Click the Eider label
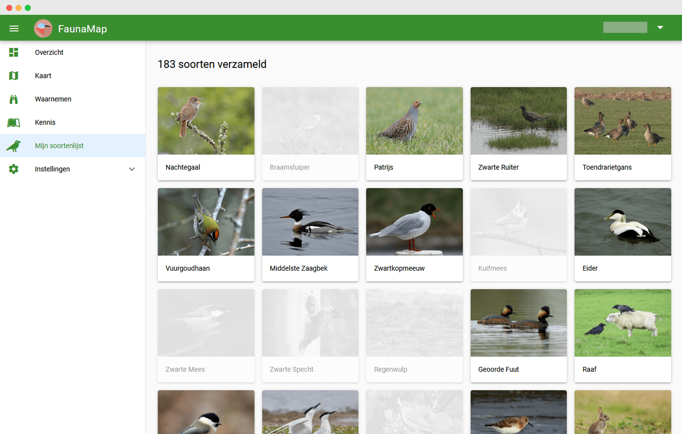 pos(590,268)
